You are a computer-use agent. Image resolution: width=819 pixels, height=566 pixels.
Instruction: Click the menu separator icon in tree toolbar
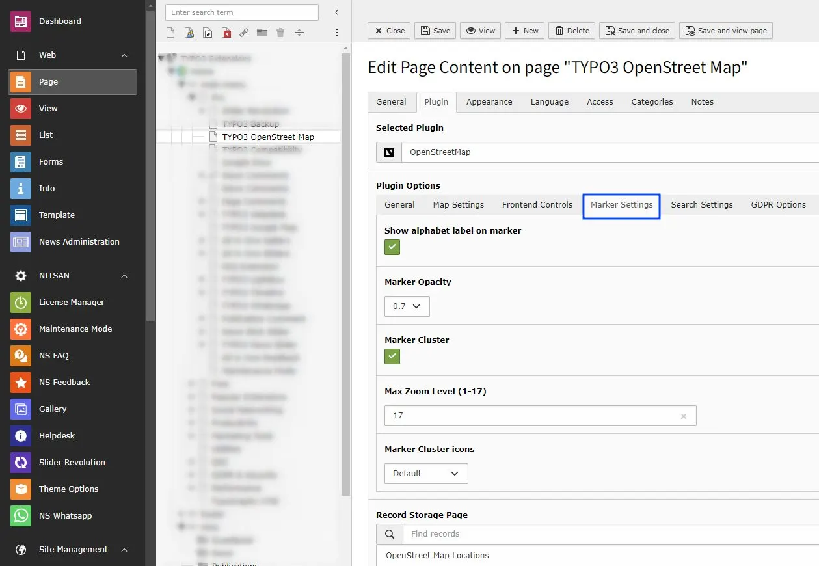(x=299, y=33)
